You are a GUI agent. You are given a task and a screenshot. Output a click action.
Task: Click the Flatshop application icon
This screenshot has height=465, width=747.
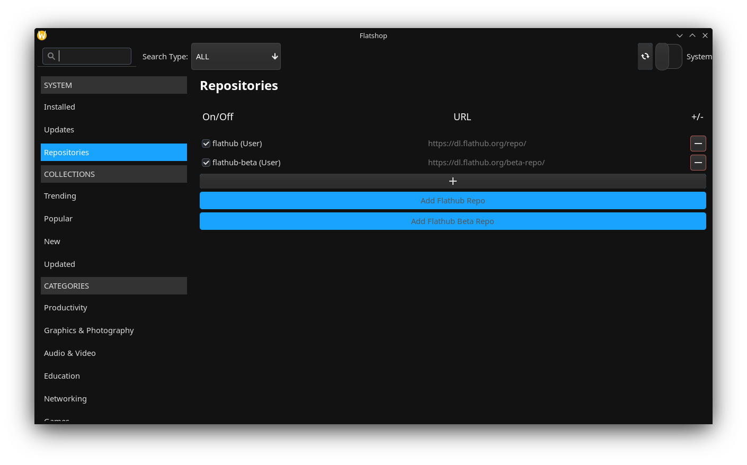pyautogui.click(x=41, y=35)
